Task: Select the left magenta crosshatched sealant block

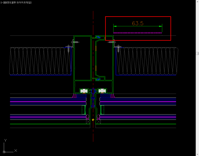Action: pos(75,96)
